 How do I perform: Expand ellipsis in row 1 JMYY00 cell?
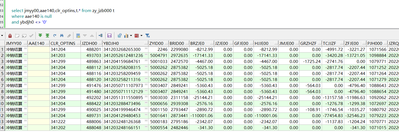pyautogui.click(x=26, y=49)
